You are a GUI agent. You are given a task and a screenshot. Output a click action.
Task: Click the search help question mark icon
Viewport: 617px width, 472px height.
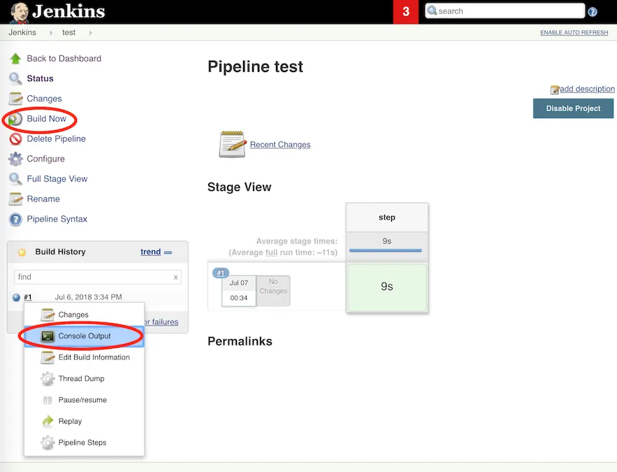(x=593, y=12)
